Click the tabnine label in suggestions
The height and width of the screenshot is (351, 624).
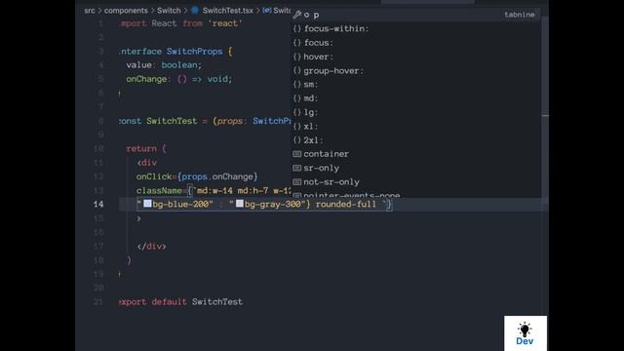520,15
